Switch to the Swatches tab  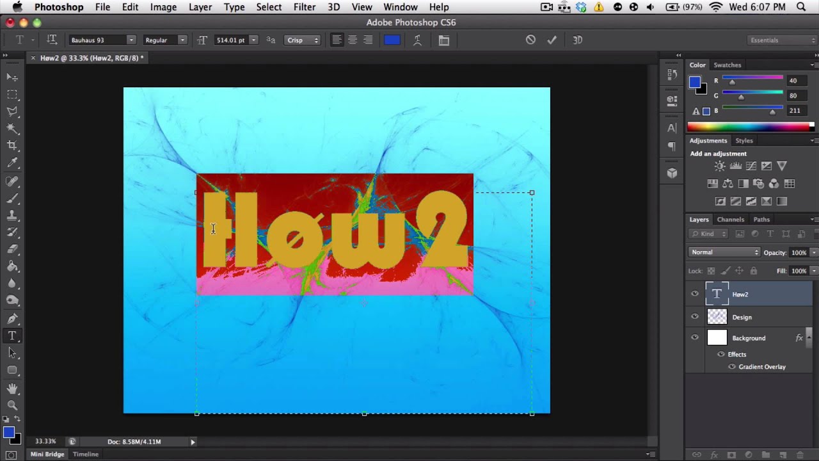click(x=728, y=65)
